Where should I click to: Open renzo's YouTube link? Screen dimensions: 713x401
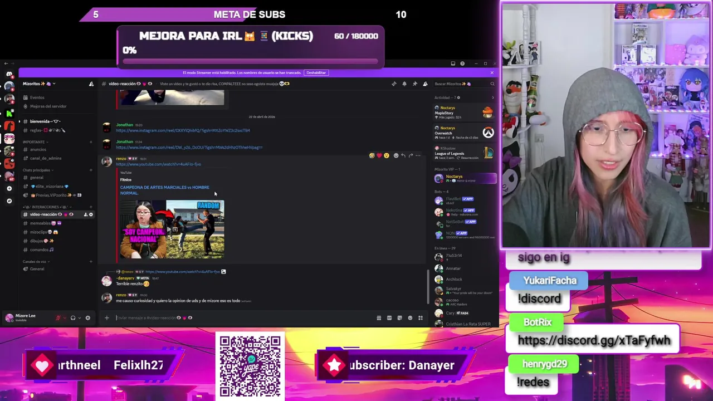[159, 164]
